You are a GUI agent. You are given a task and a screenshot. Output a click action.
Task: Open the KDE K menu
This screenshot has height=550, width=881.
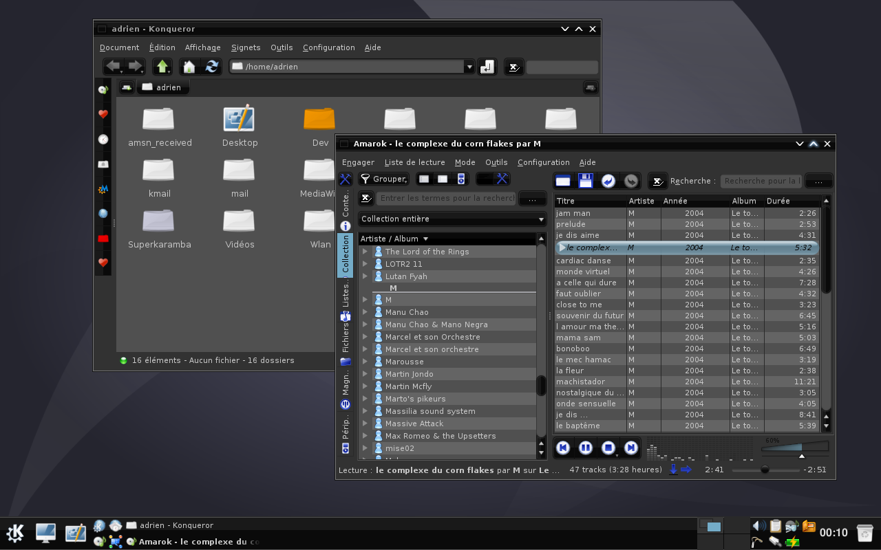tap(16, 533)
